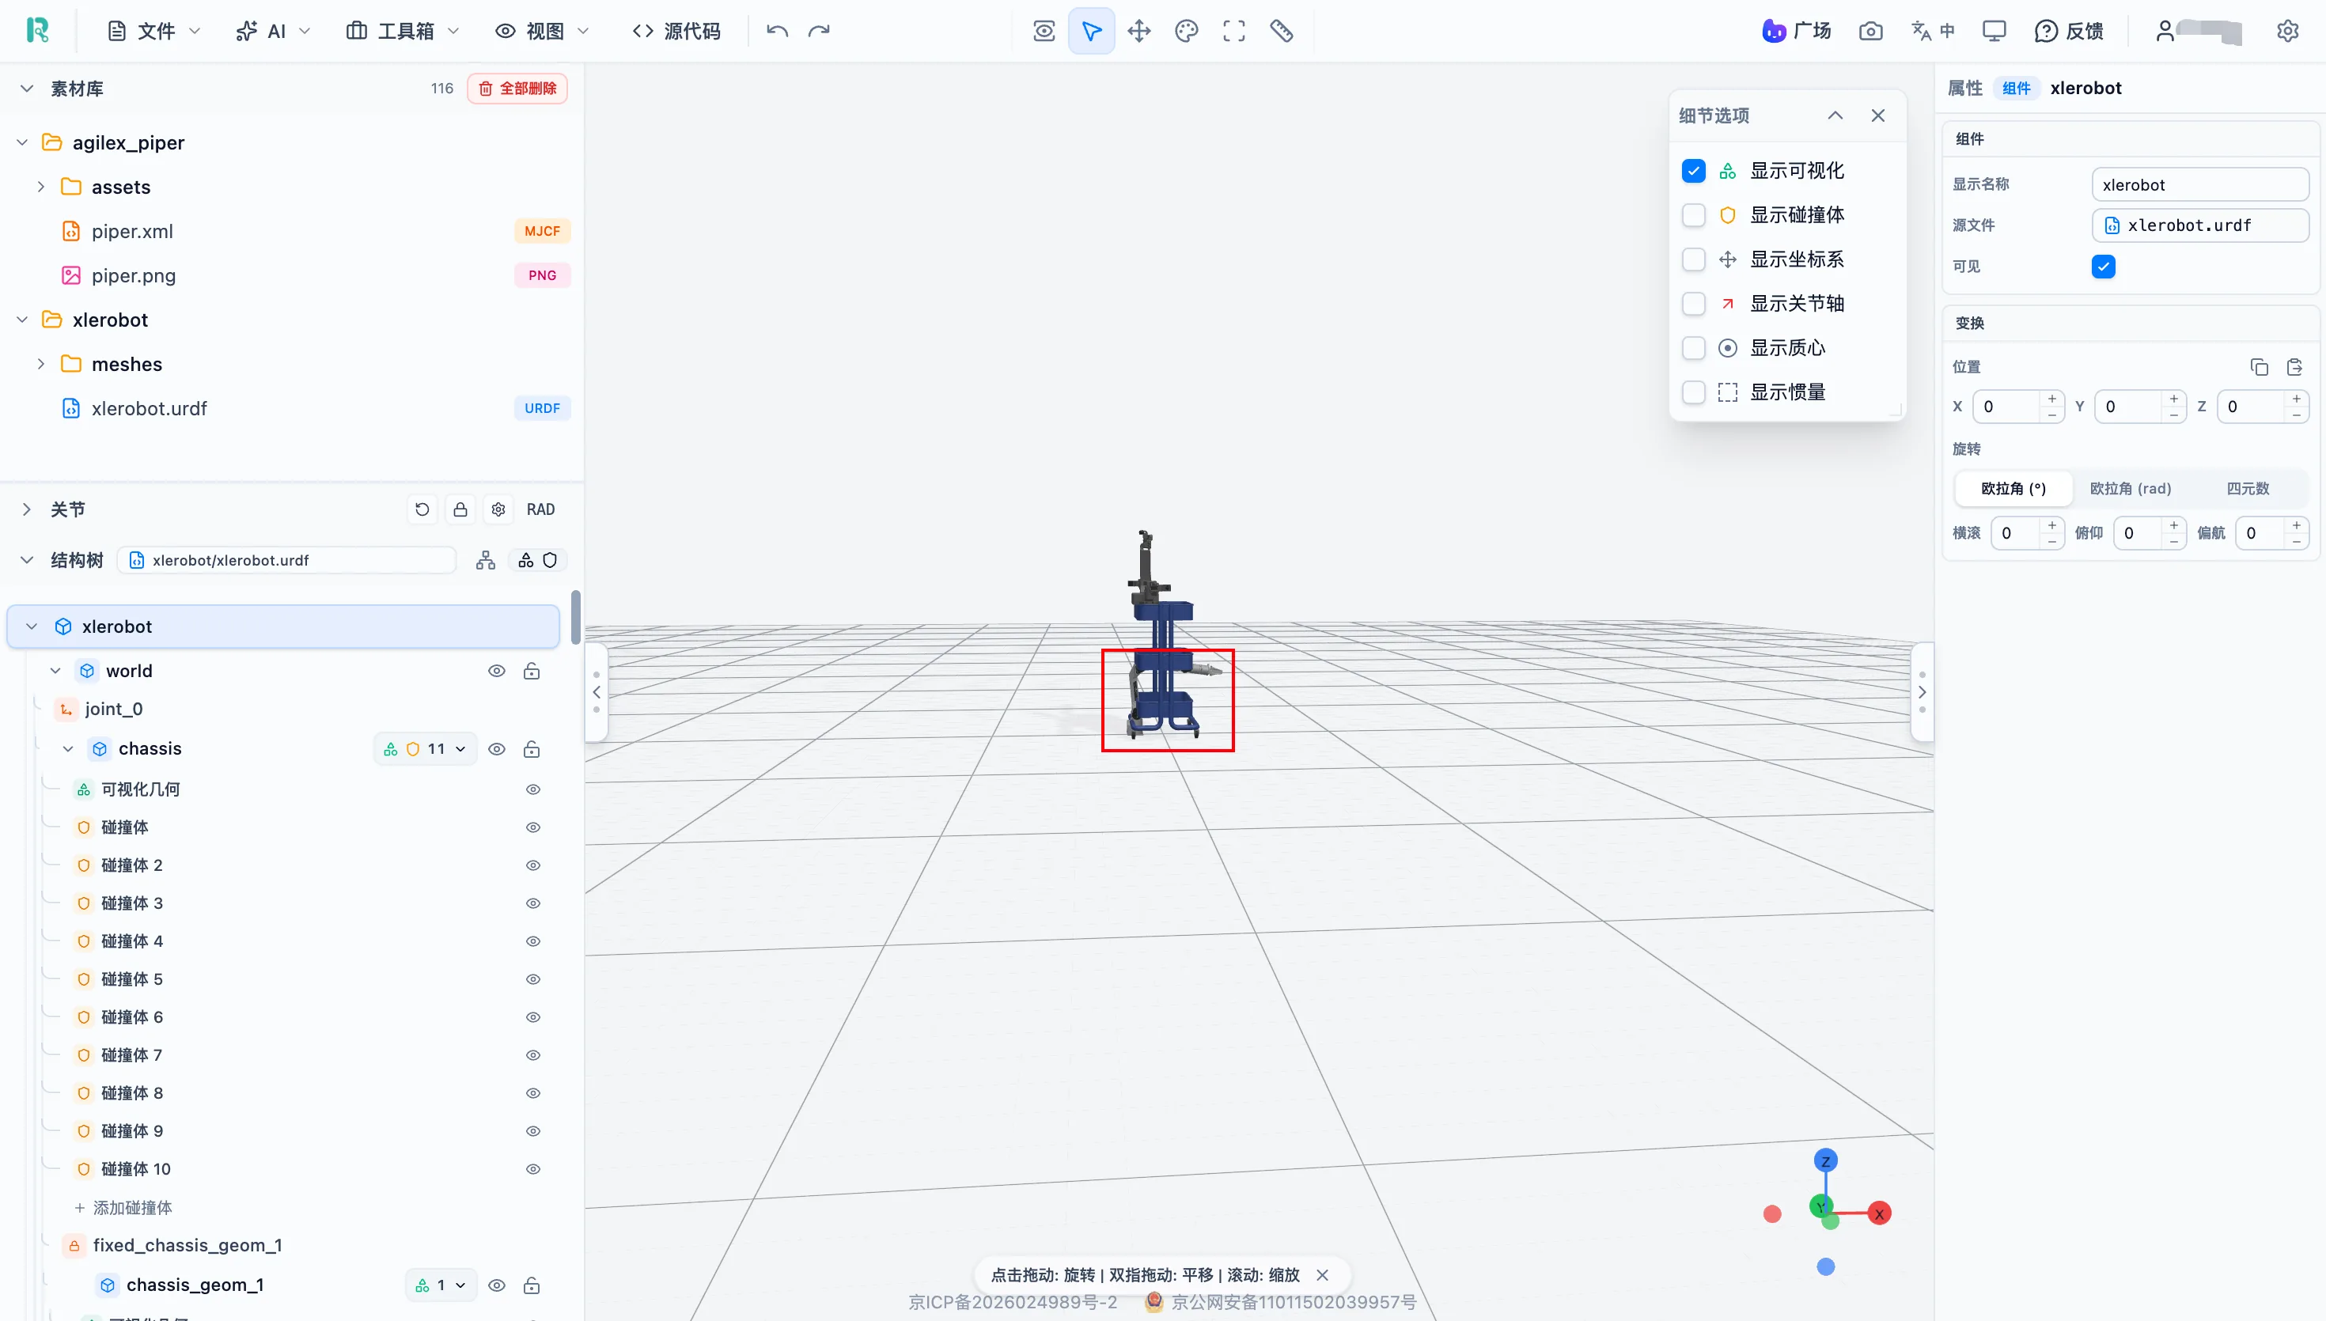
Task: Click the user account icon
Action: click(2165, 31)
